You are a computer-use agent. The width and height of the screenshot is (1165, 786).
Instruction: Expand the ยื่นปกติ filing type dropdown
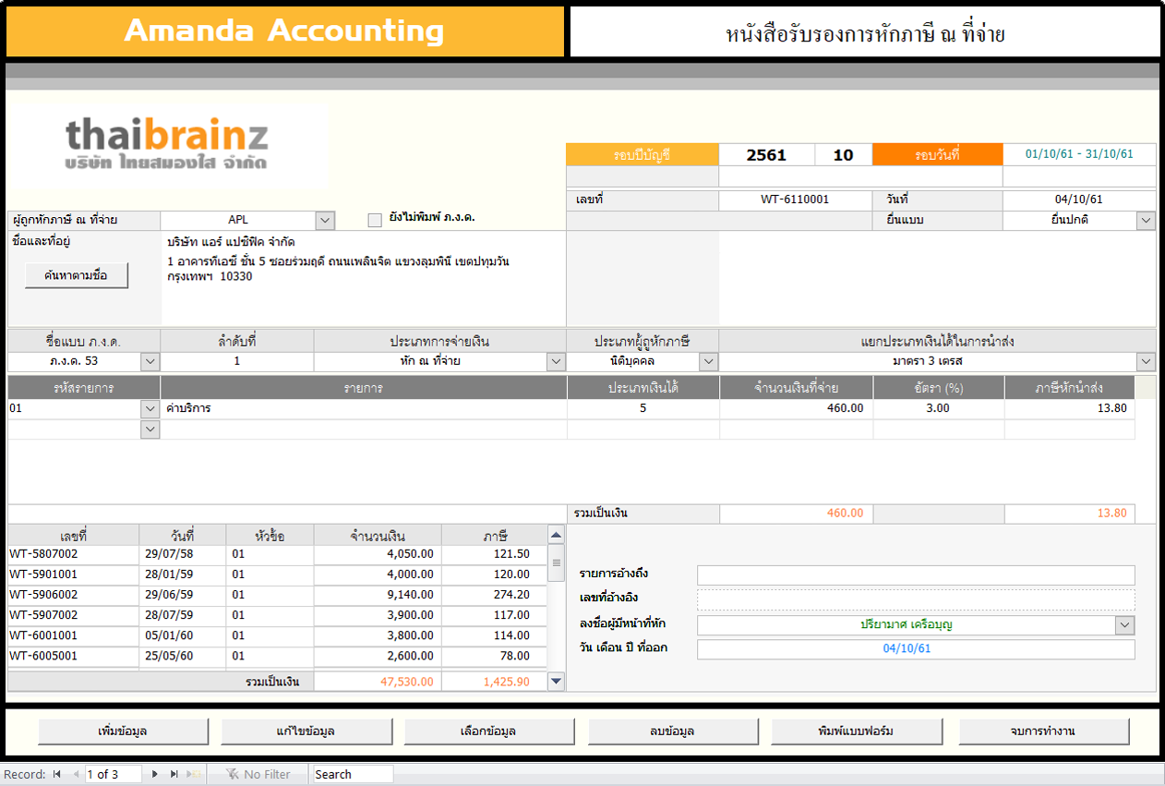[1146, 221]
